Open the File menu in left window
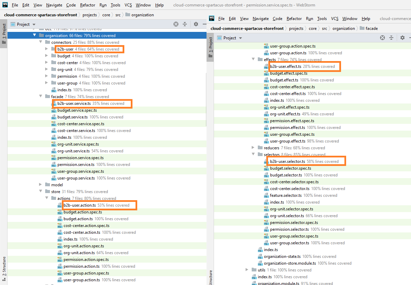411x285 pixels. [15, 5]
